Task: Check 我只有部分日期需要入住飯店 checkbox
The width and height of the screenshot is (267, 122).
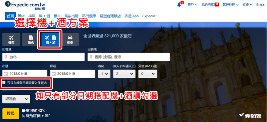Action: pyautogui.click(x=4, y=83)
